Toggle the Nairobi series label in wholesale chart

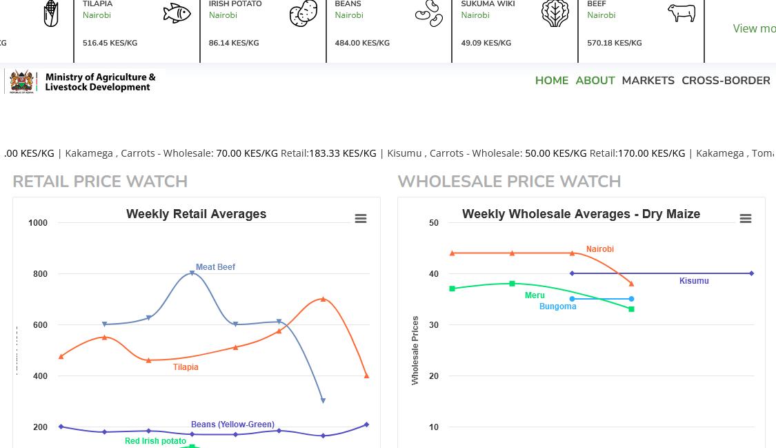[x=600, y=249]
